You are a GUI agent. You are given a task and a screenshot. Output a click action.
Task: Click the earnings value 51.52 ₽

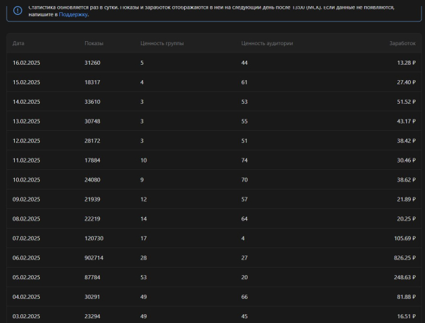tap(406, 102)
